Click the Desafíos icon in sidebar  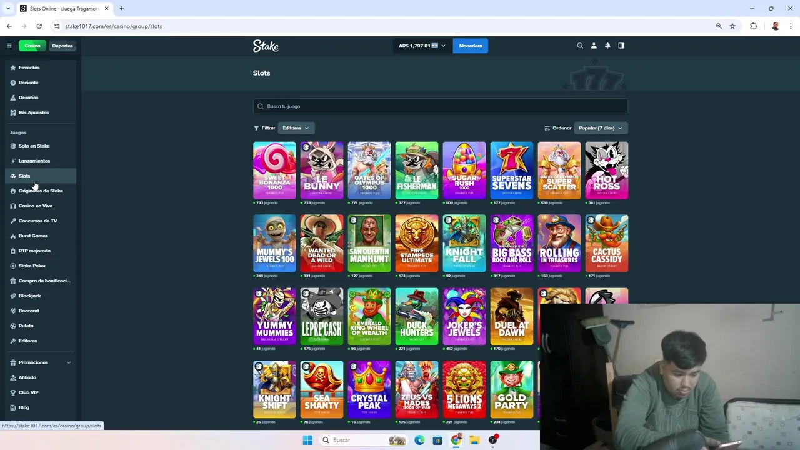(x=13, y=97)
